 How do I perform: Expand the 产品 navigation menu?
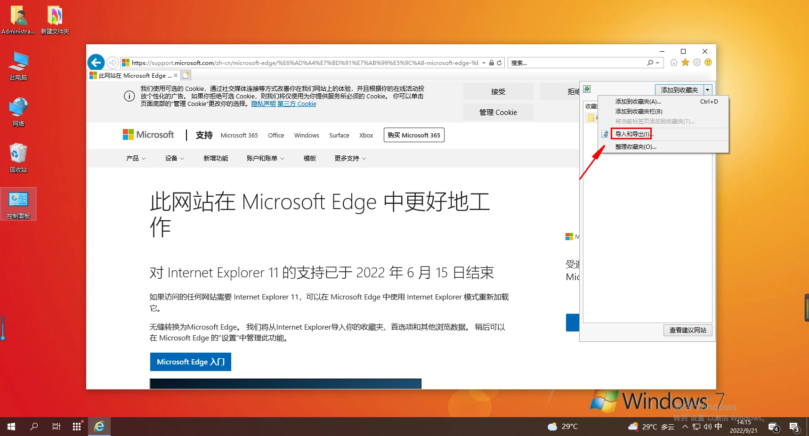136,158
